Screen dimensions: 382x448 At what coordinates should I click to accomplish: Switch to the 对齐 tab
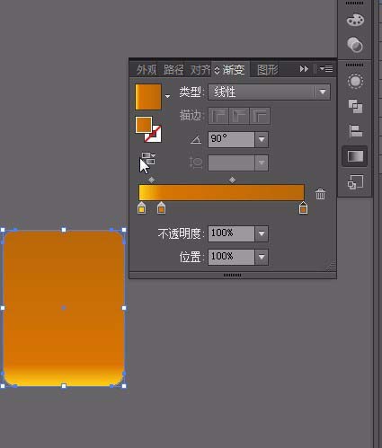(x=200, y=70)
